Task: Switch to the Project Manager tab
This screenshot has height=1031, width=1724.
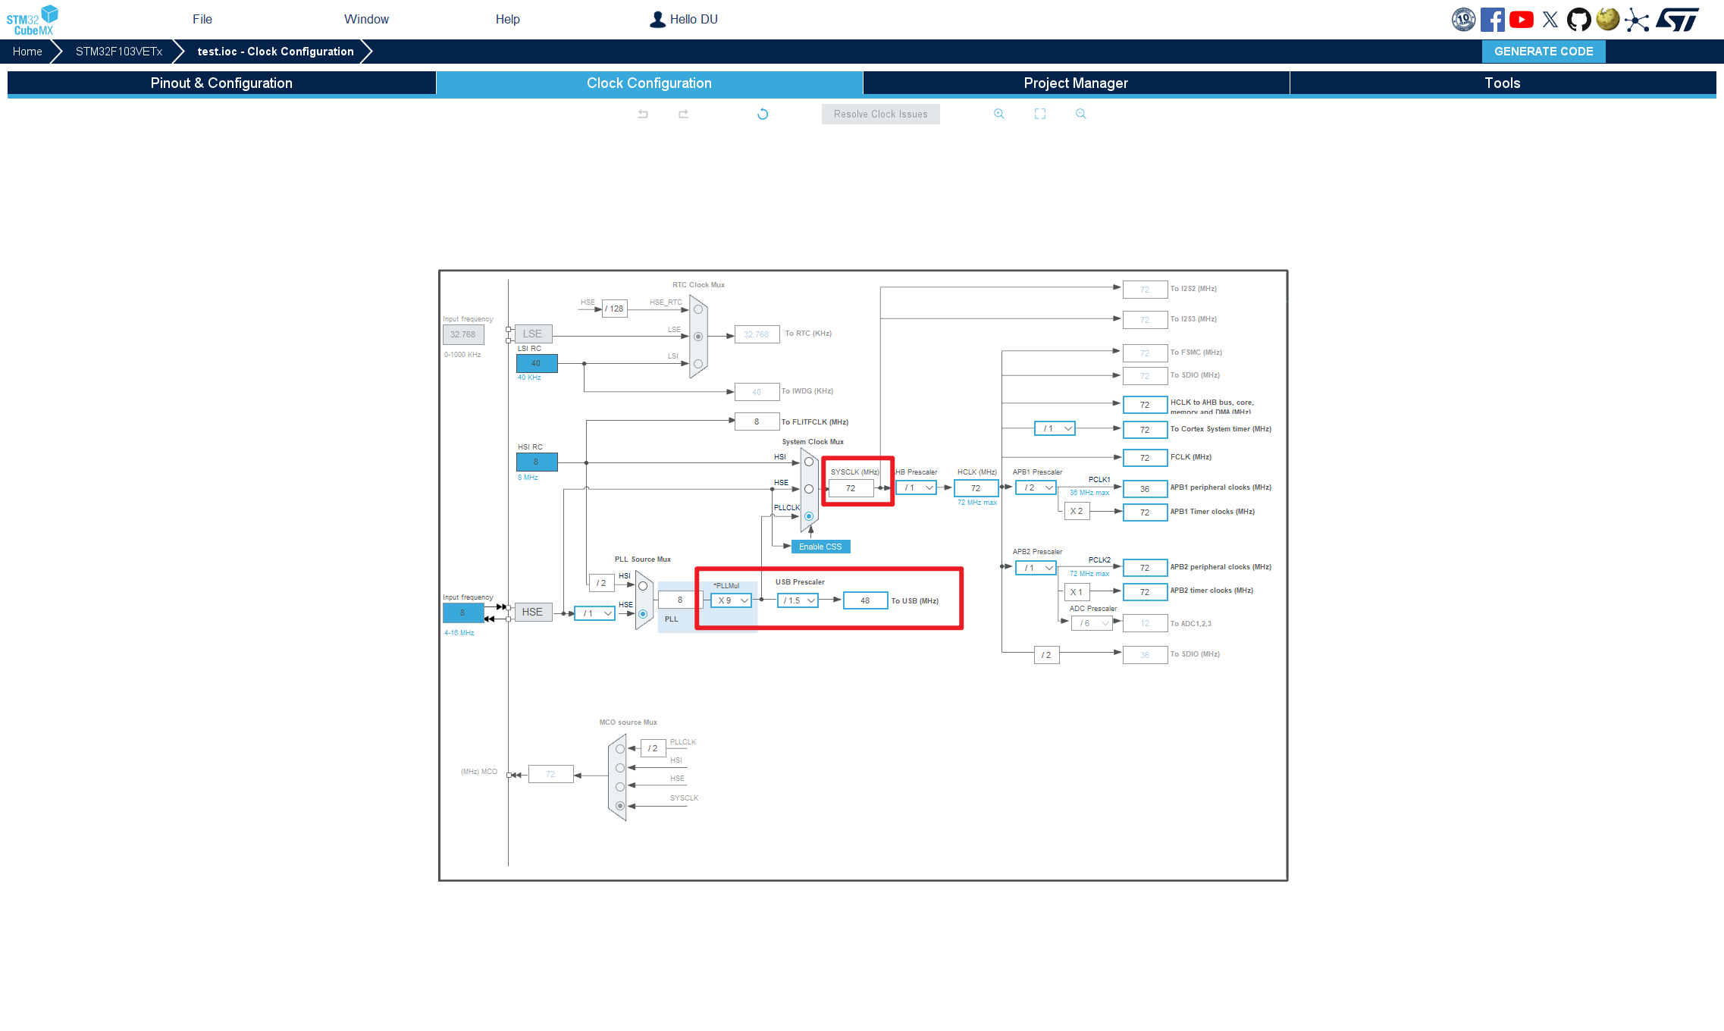Action: pyautogui.click(x=1076, y=83)
